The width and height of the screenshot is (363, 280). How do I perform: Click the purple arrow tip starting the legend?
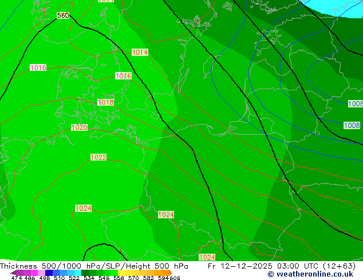pyautogui.click(x=13, y=273)
